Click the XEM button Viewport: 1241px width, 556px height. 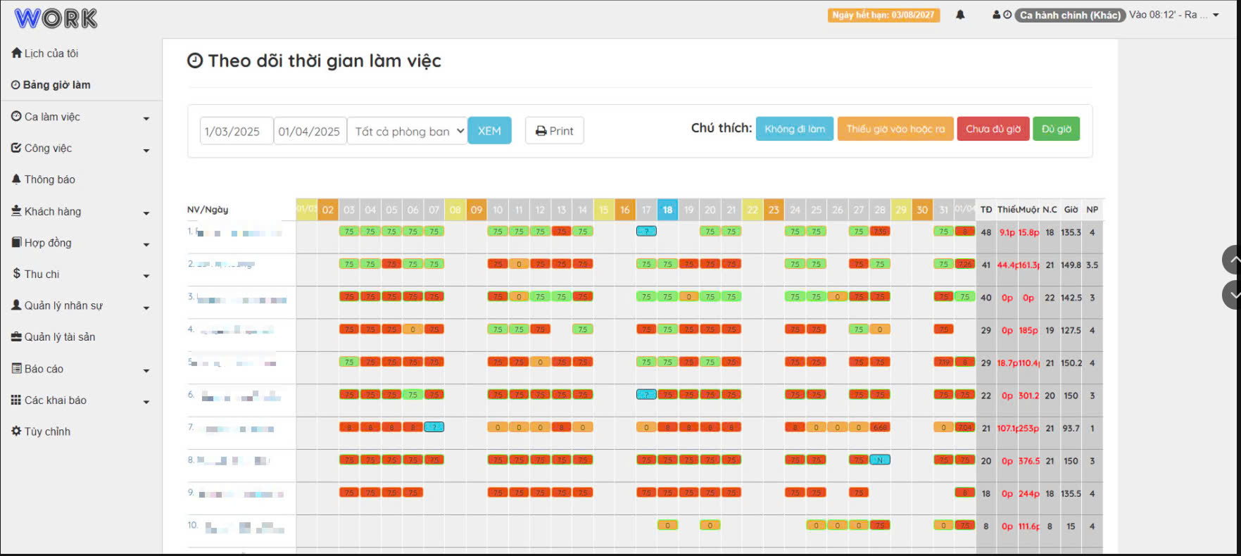click(x=489, y=131)
